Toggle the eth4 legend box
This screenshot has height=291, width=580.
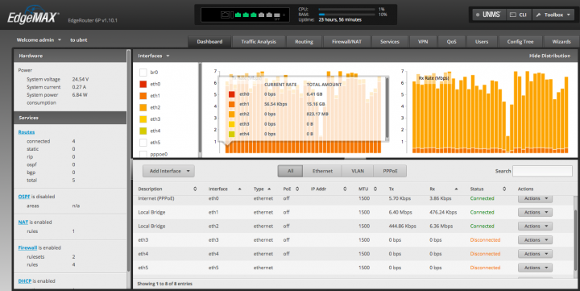click(143, 131)
